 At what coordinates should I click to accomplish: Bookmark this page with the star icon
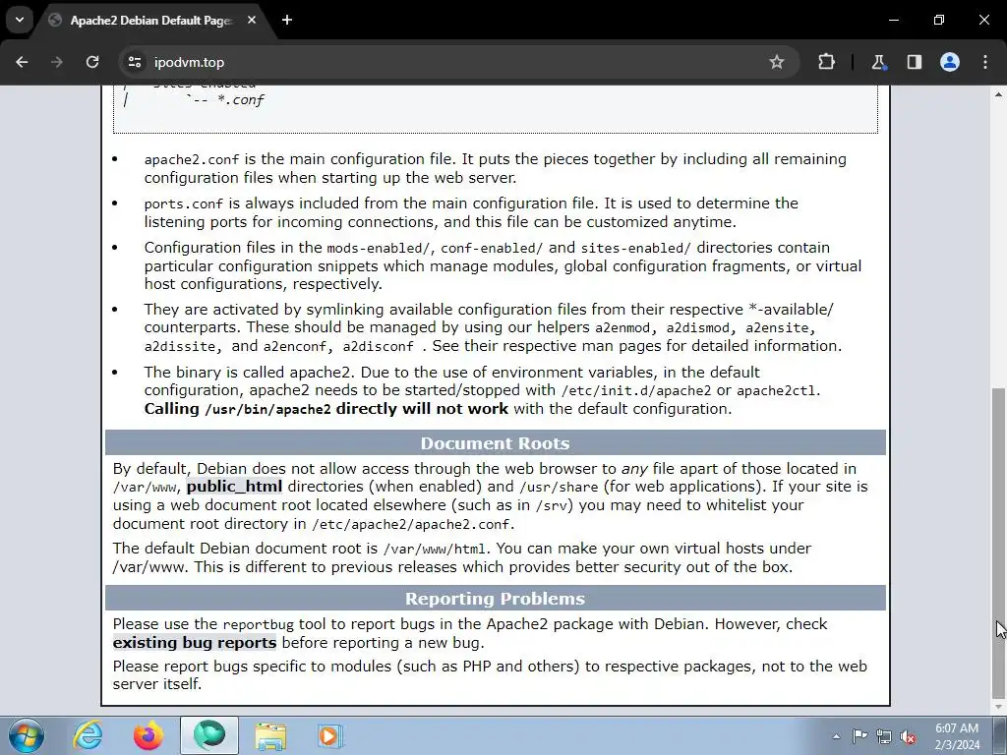777,62
